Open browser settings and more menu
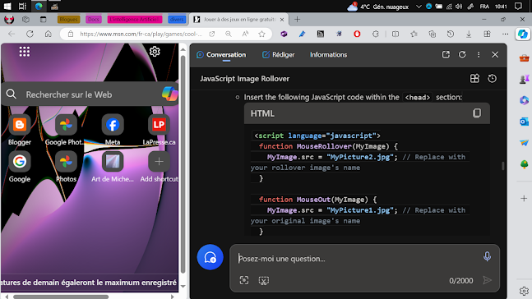Screen dimensions: 532x299 pos(505,34)
